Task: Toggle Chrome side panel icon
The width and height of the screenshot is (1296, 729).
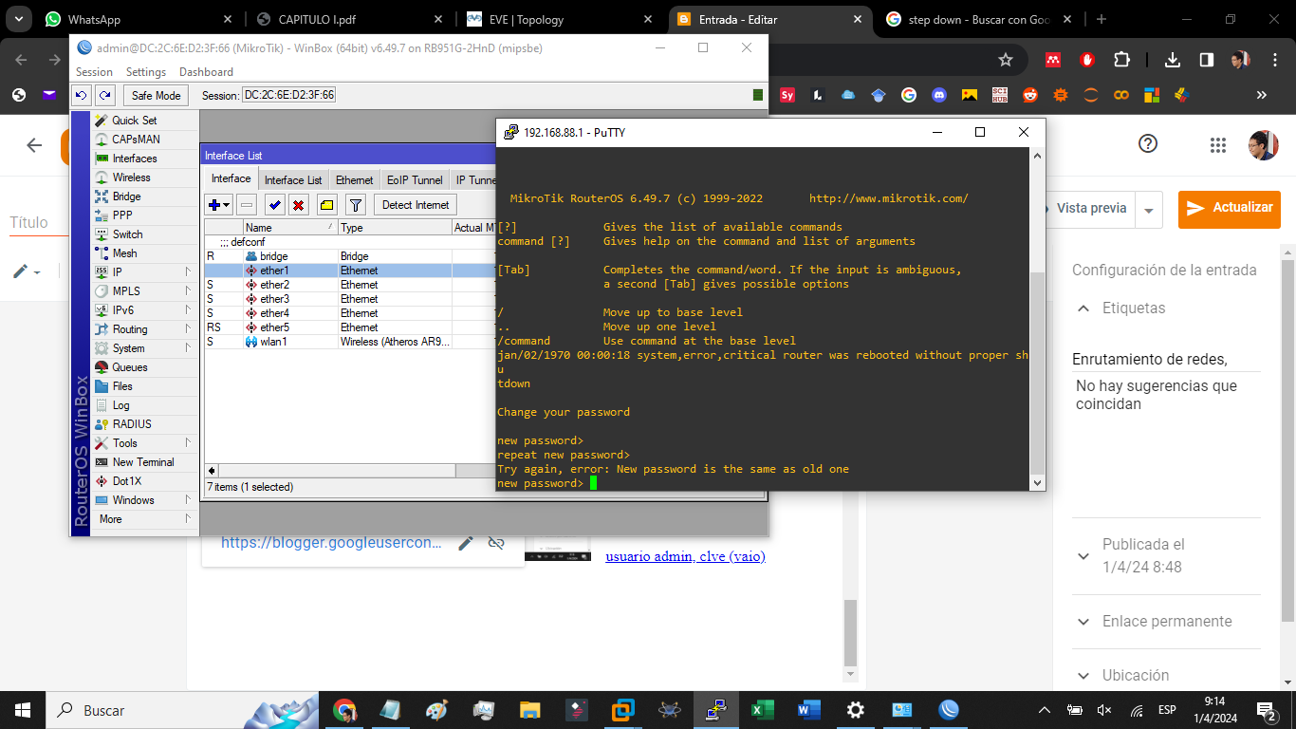Action: click(x=1206, y=60)
